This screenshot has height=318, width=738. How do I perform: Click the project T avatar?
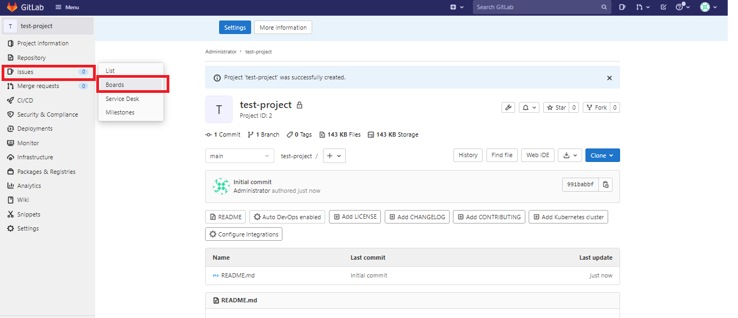coord(219,110)
